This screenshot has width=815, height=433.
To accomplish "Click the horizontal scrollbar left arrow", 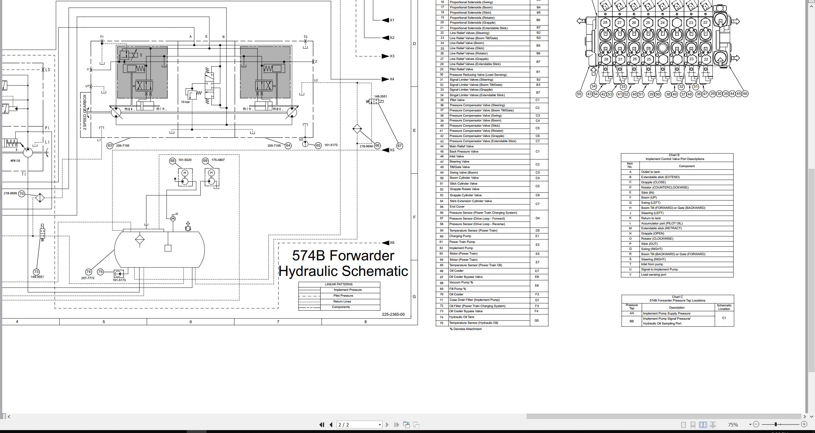I will (x=9, y=416).
